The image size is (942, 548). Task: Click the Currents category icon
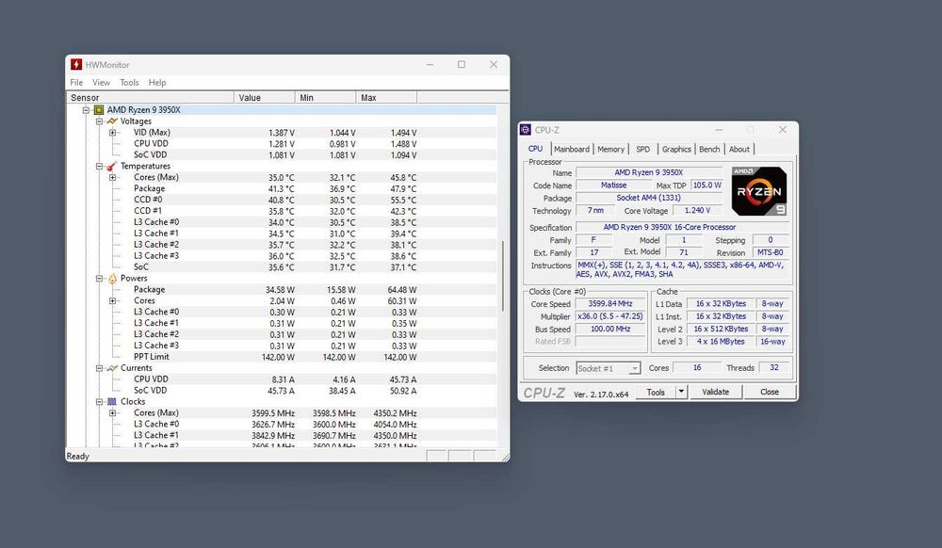112,368
